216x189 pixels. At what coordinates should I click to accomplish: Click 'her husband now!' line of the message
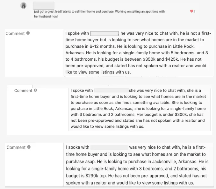[46, 16]
